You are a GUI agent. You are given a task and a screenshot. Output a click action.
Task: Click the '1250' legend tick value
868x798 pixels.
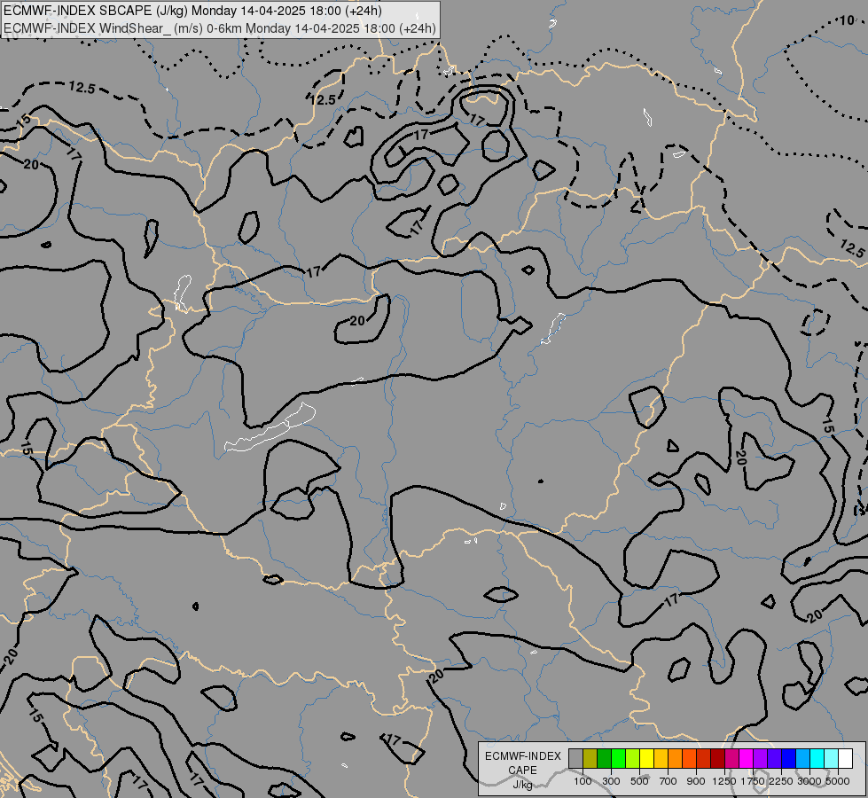point(724,781)
